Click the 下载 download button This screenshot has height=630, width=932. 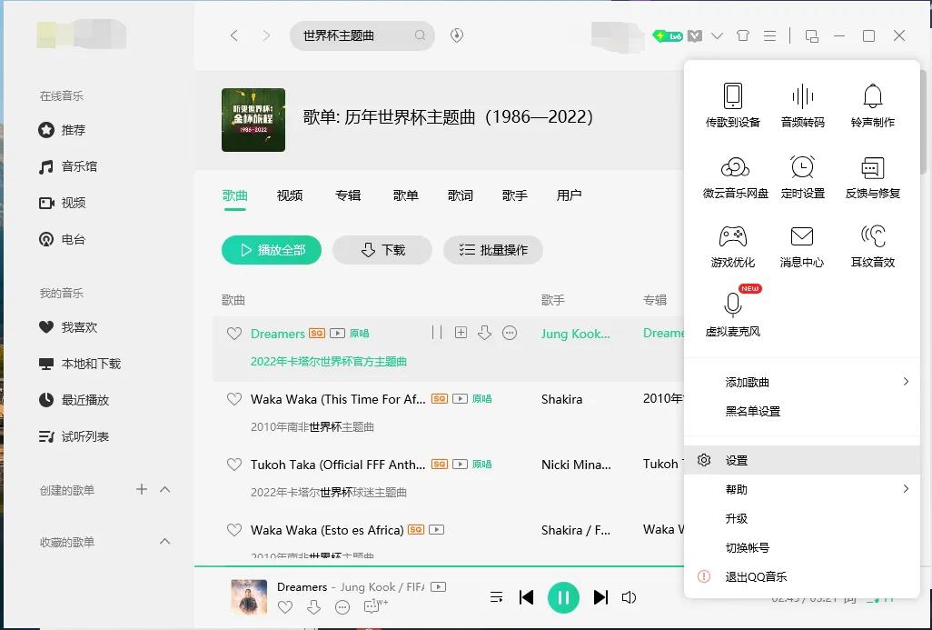pos(382,249)
